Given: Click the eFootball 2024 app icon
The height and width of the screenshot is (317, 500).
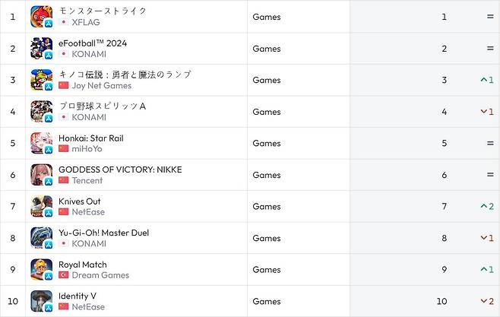Looking at the screenshot, I should click(41, 48).
